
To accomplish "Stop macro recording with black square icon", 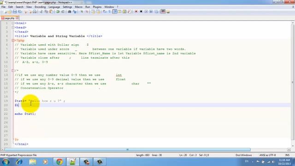I will (x=141, y=12).
